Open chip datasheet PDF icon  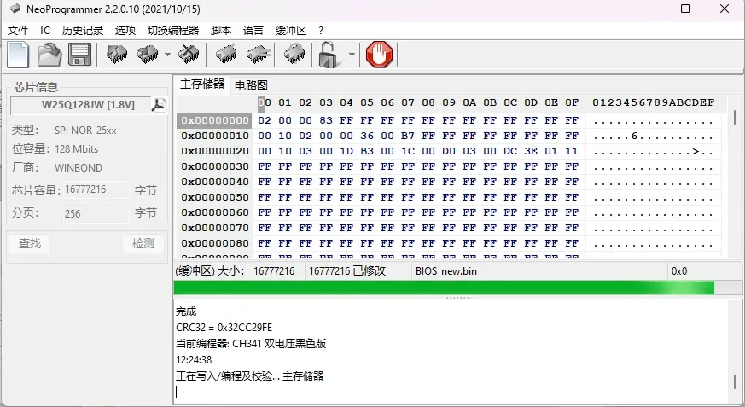(x=158, y=105)
